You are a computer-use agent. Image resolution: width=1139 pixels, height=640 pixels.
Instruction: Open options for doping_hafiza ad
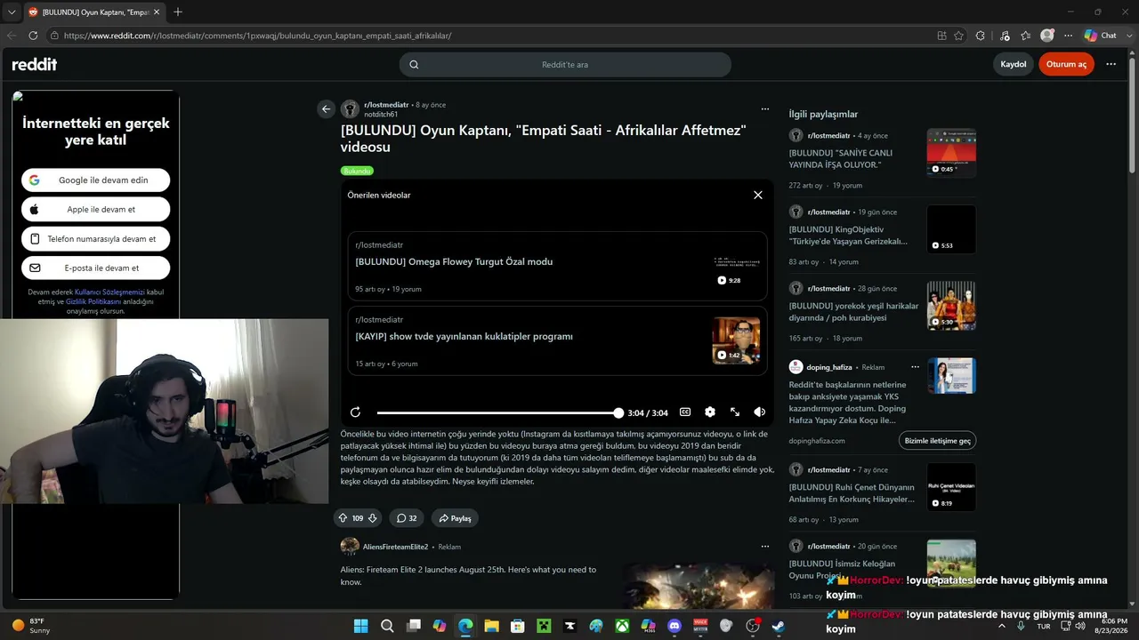915,367
